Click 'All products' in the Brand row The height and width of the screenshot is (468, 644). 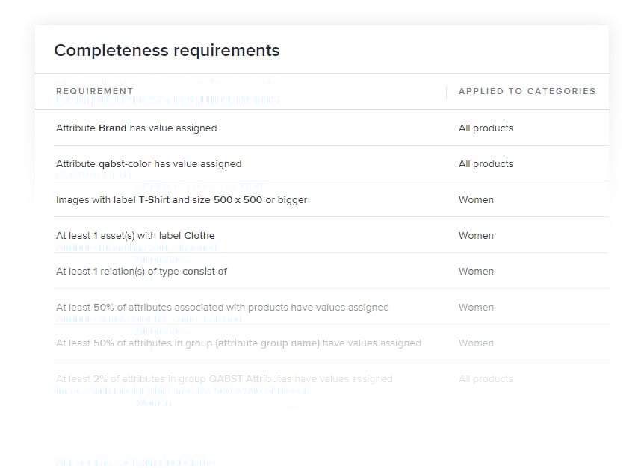click(486, 128)
